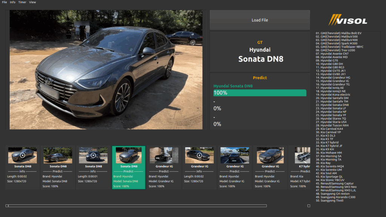Select '43. Kia Sportage QL' in list

pyautogui.click(x=329, y=177)
